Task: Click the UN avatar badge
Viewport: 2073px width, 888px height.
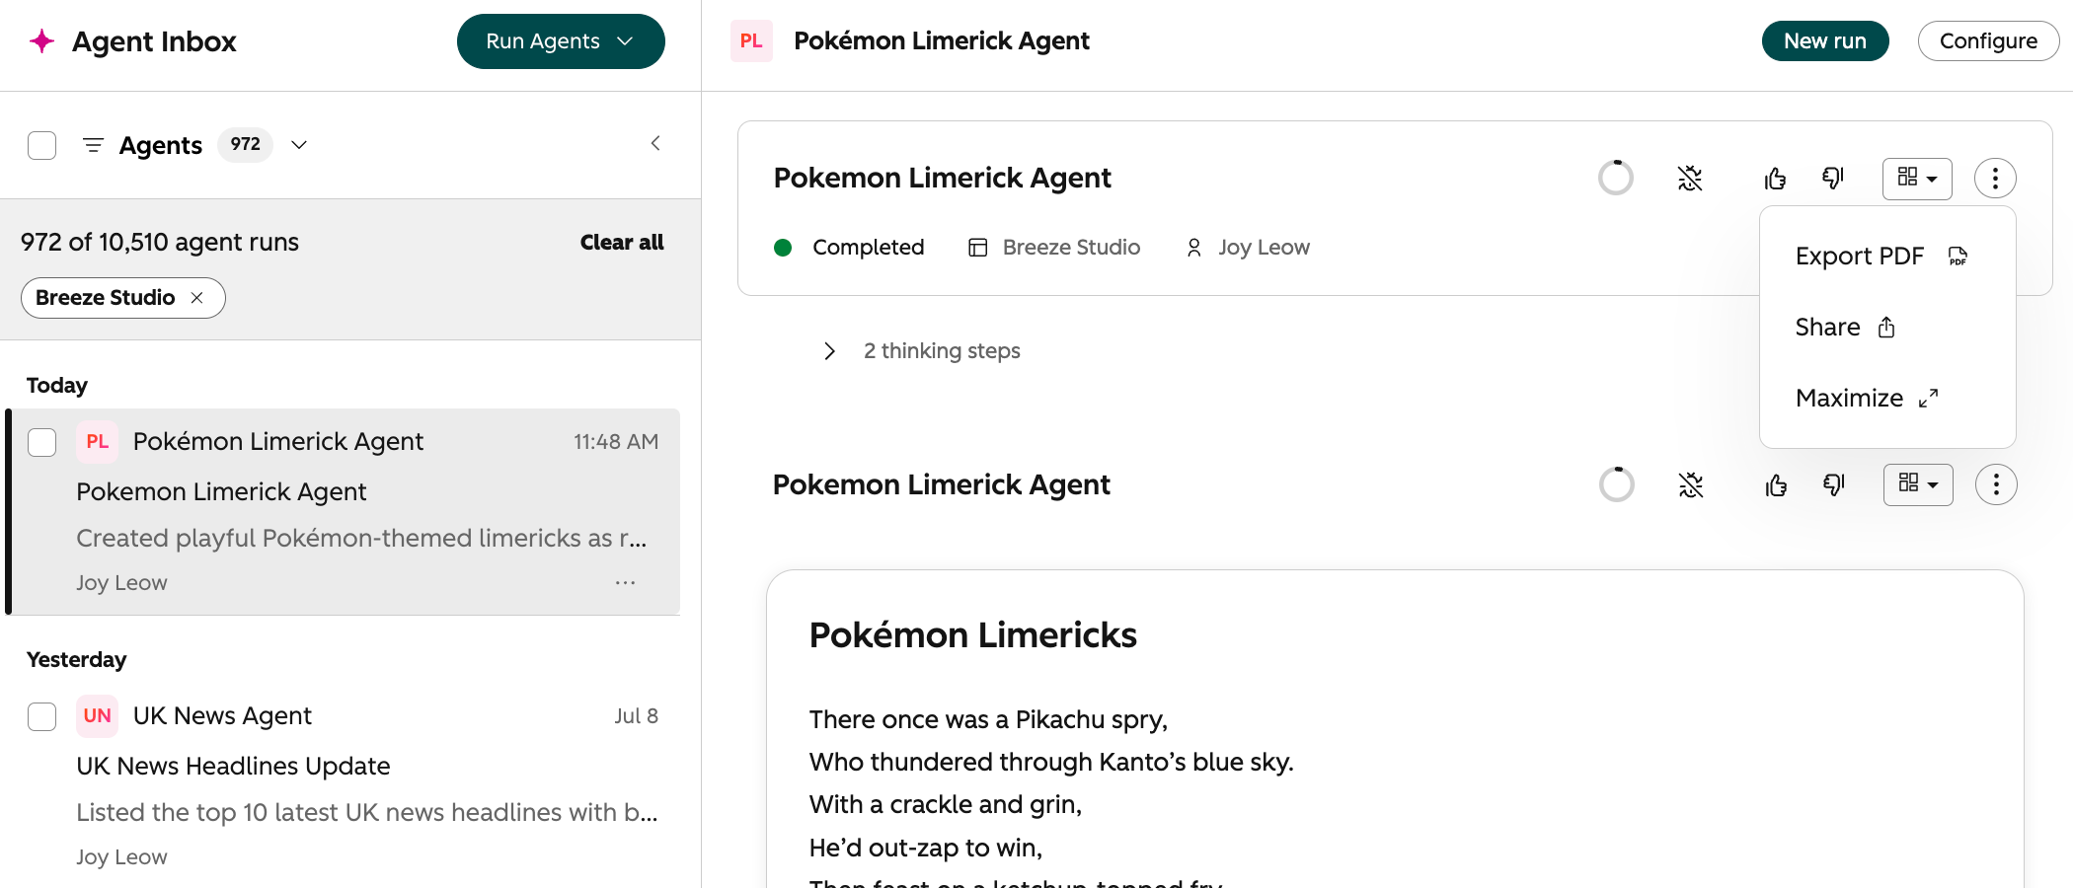Action: tap(97, 715)
